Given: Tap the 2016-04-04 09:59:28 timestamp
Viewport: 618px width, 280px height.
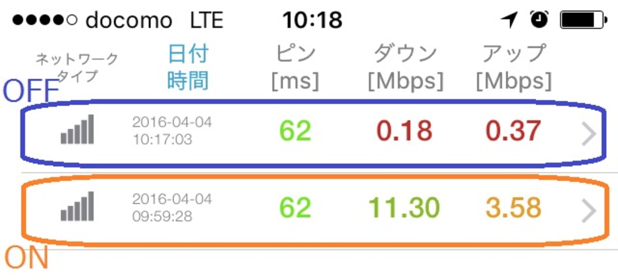Looking at the screenshot, I should pos(172,208).
